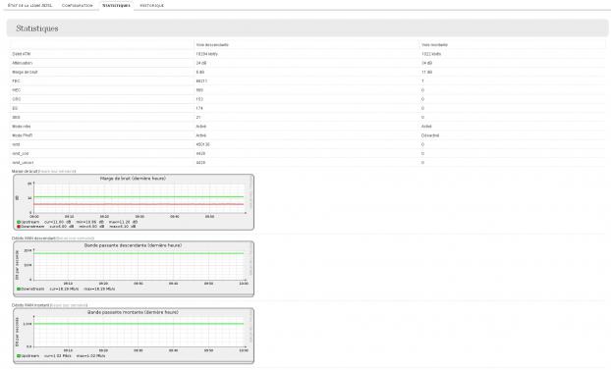Click the Voie descendante column header
The height and width of the screenshot is (370, 611).
(212, 45)
